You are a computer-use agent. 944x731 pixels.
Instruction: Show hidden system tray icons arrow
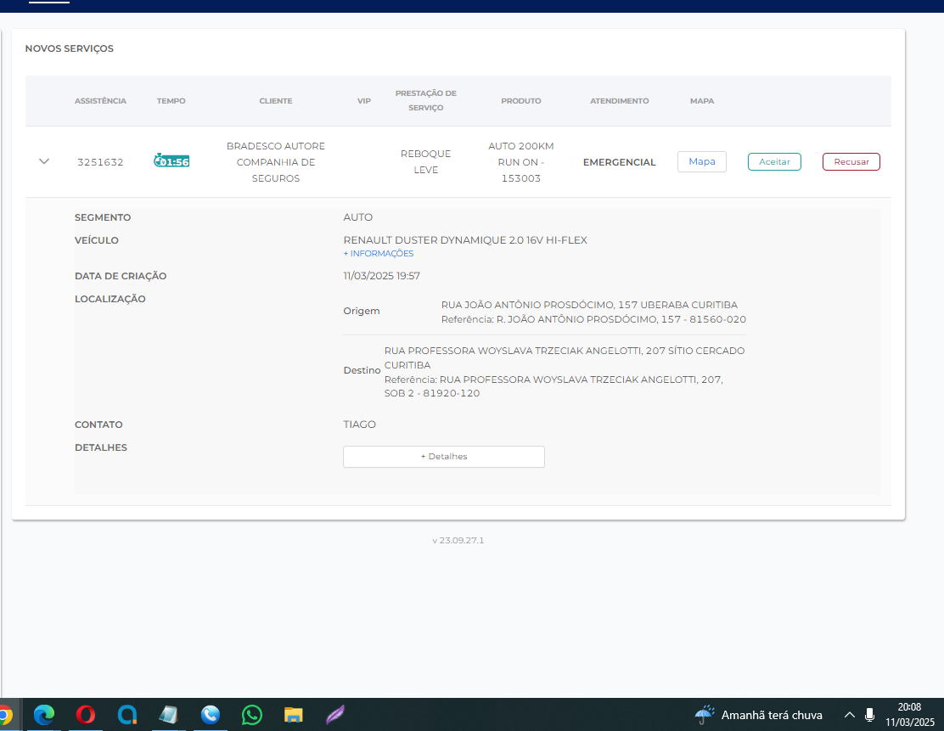tap(849, 715)
